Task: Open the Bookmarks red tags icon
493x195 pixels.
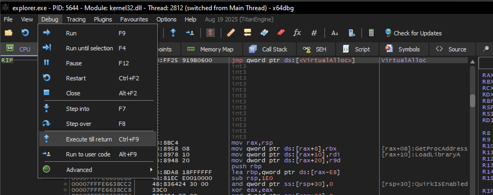Action: click(281, 33)
